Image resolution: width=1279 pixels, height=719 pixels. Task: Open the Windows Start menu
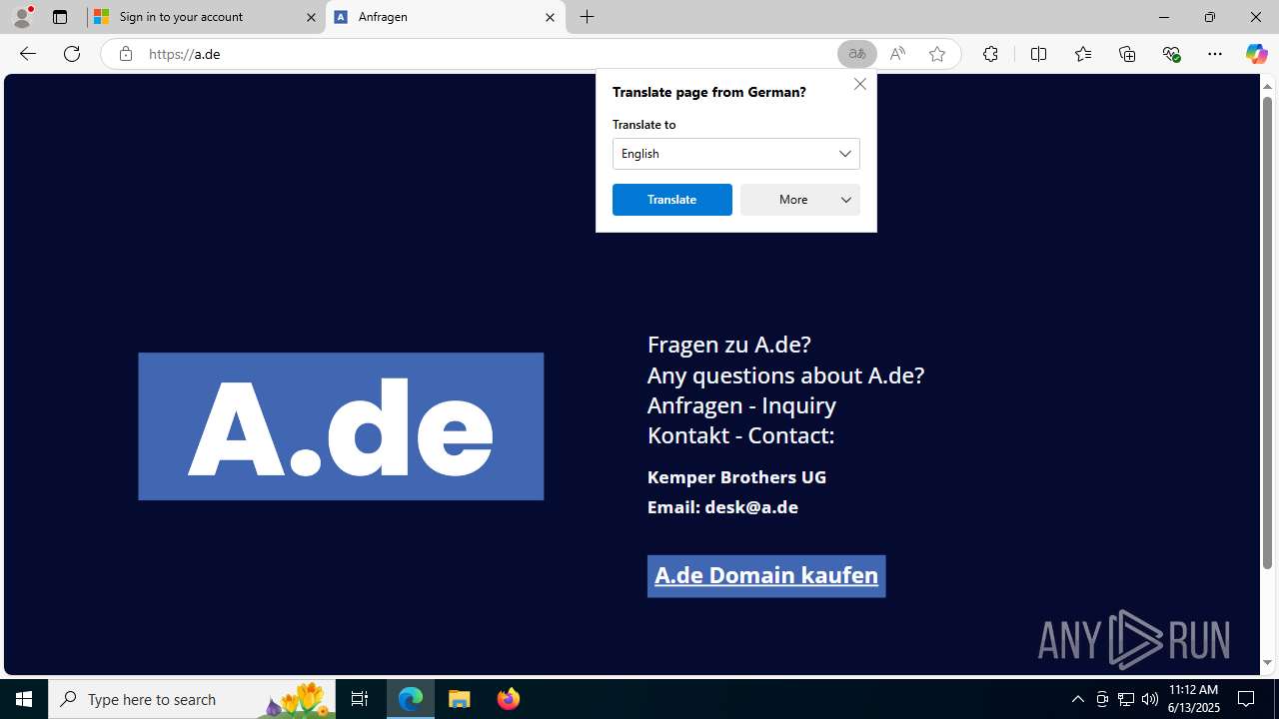24,699
